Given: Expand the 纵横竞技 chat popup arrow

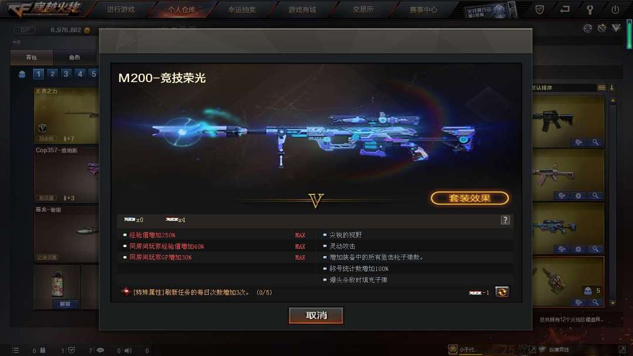Looking at the screenshot, I should pos(622,350).
